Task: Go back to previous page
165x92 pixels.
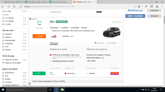Action: (x=3, y=6)
